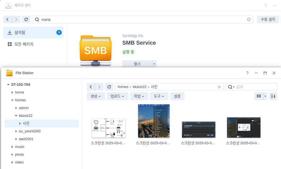This screenshot has height=169, width=281.
Task: Select the photo shared folder
Action: (x=19, y=155)
